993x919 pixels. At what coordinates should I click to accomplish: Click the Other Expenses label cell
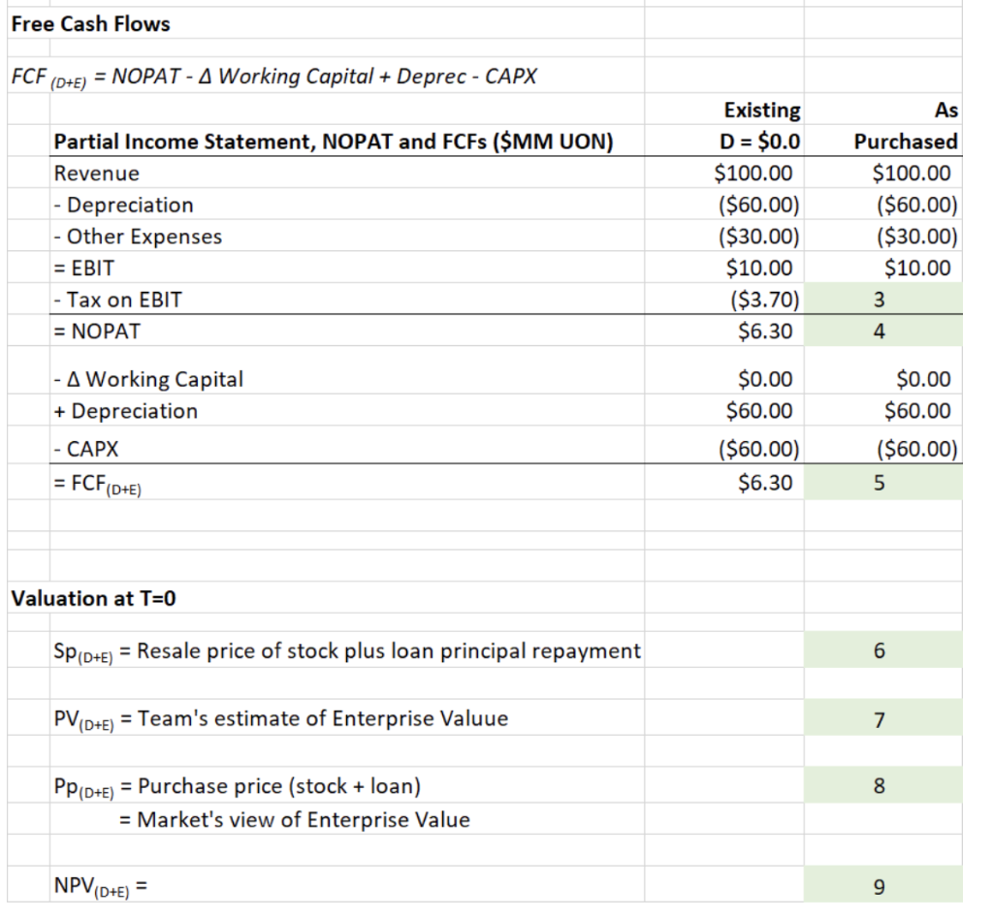click(138, 236)
